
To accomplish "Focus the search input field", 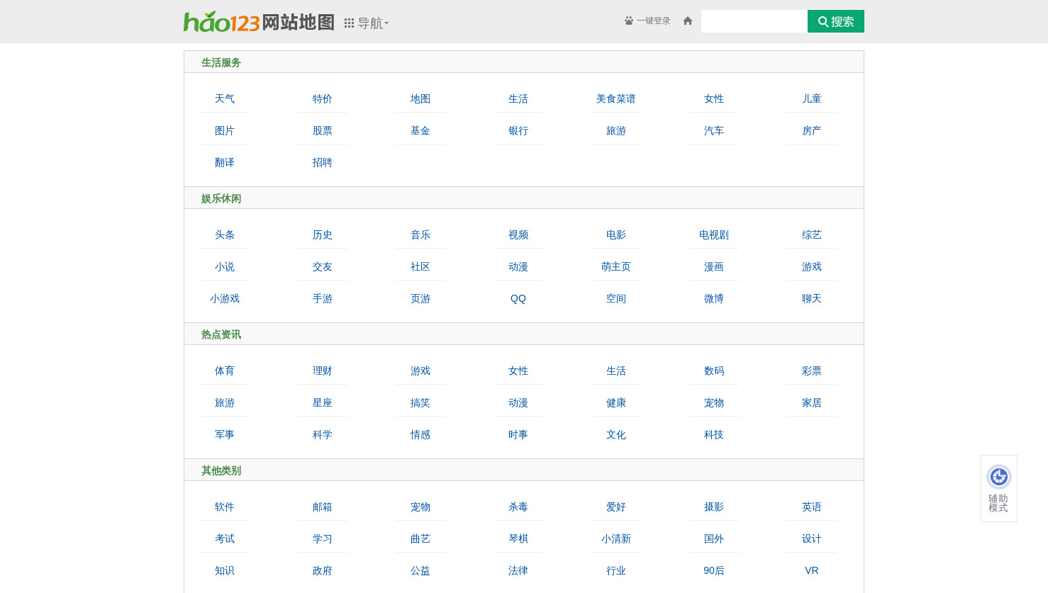I will coord(754,21).
